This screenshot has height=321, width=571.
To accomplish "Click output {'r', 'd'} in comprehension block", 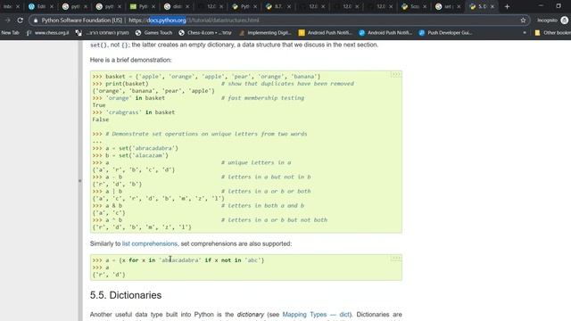I will pos(109,275).
